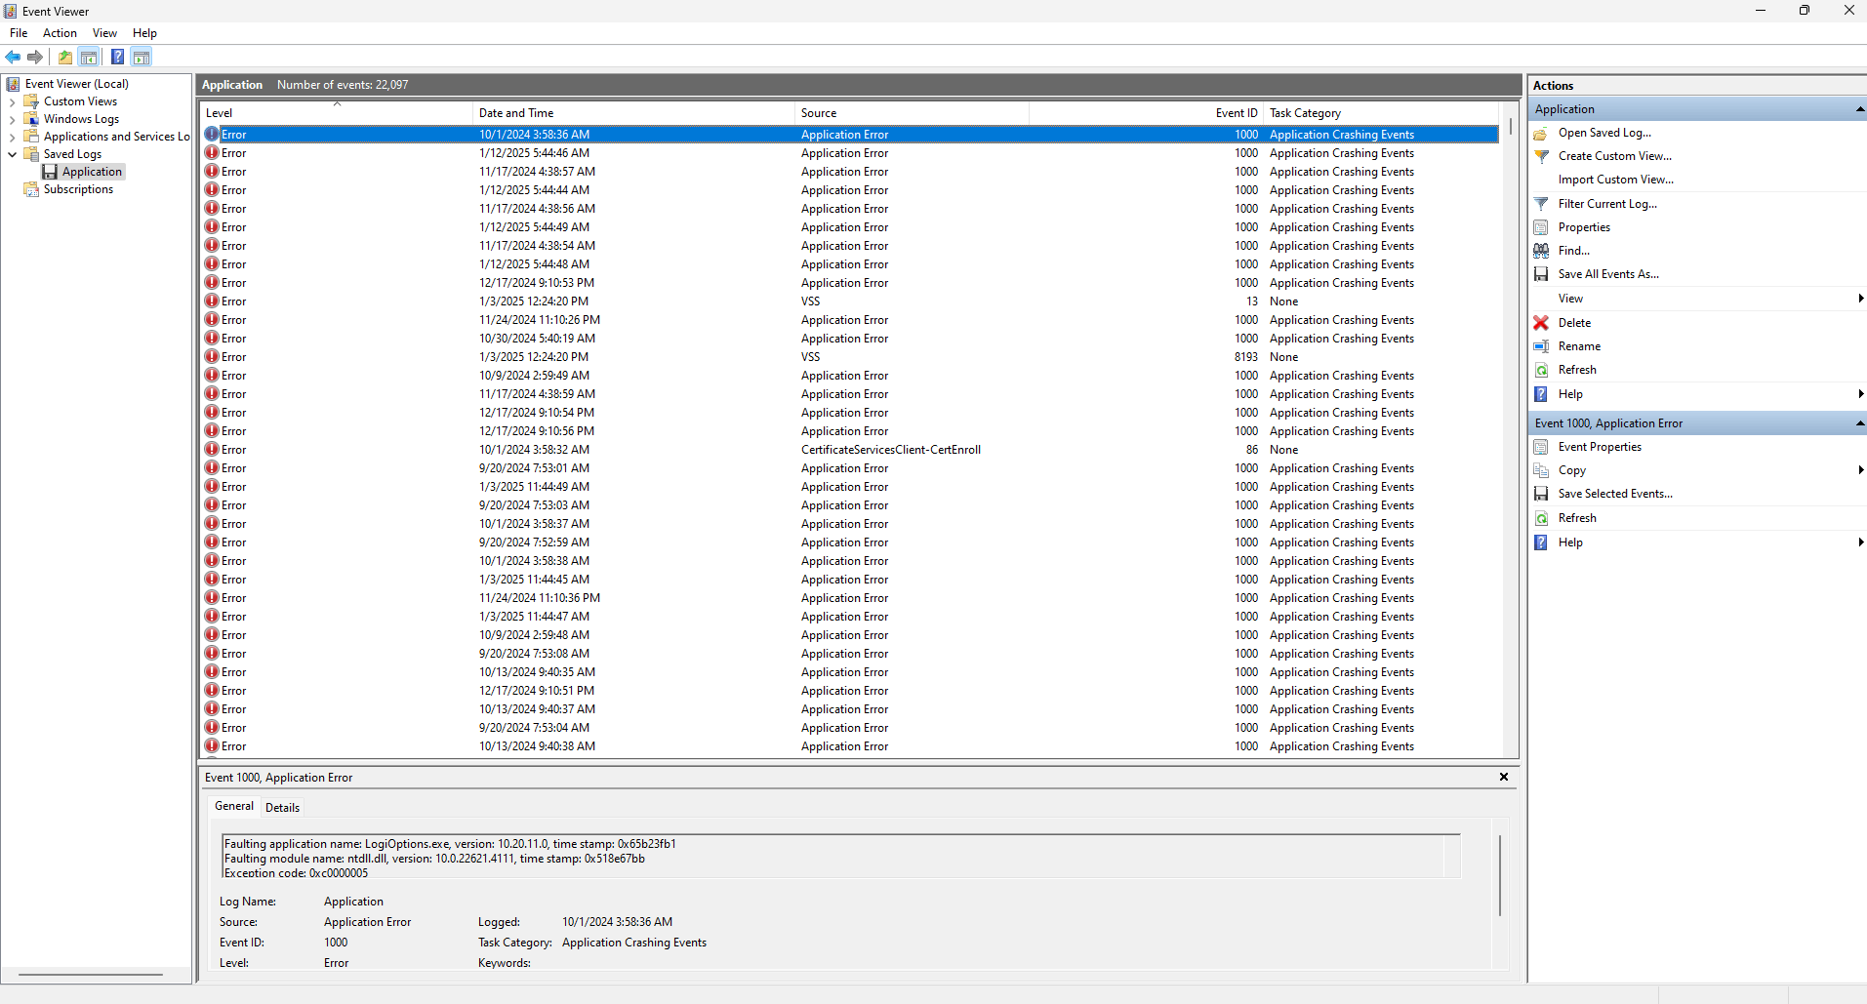Screen dimensions: 1867x1004
Task: Switch to the Details tab
Action: coord(282,808)
